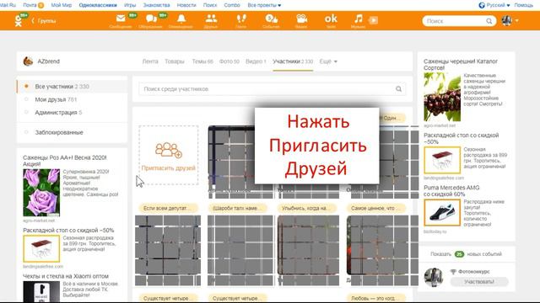Open Новости link in top bar
The height and width of the screenshot is (303, 540).
(x=186, y=5)
